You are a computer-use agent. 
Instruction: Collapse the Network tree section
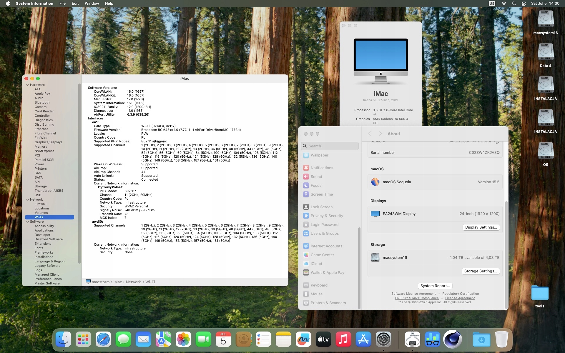[x=28, y=200]
